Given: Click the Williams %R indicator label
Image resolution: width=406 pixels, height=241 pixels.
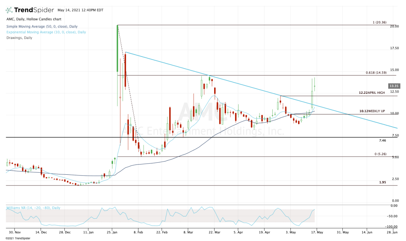Looking at the screenshot, I should pos(33,208).
